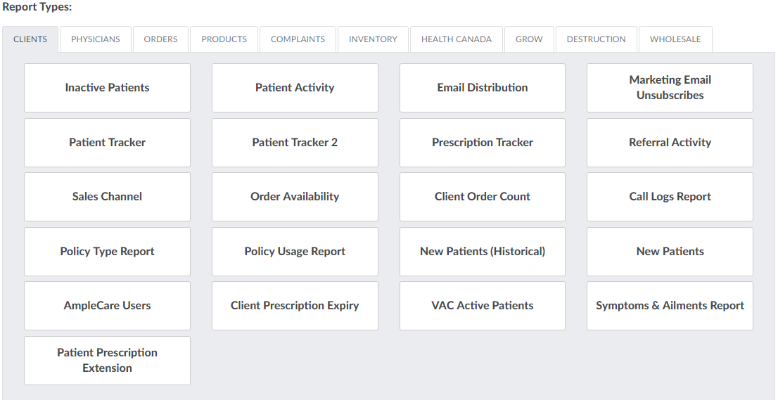
Task: Select the Grow tab
Action: click(x=529, y=39)
